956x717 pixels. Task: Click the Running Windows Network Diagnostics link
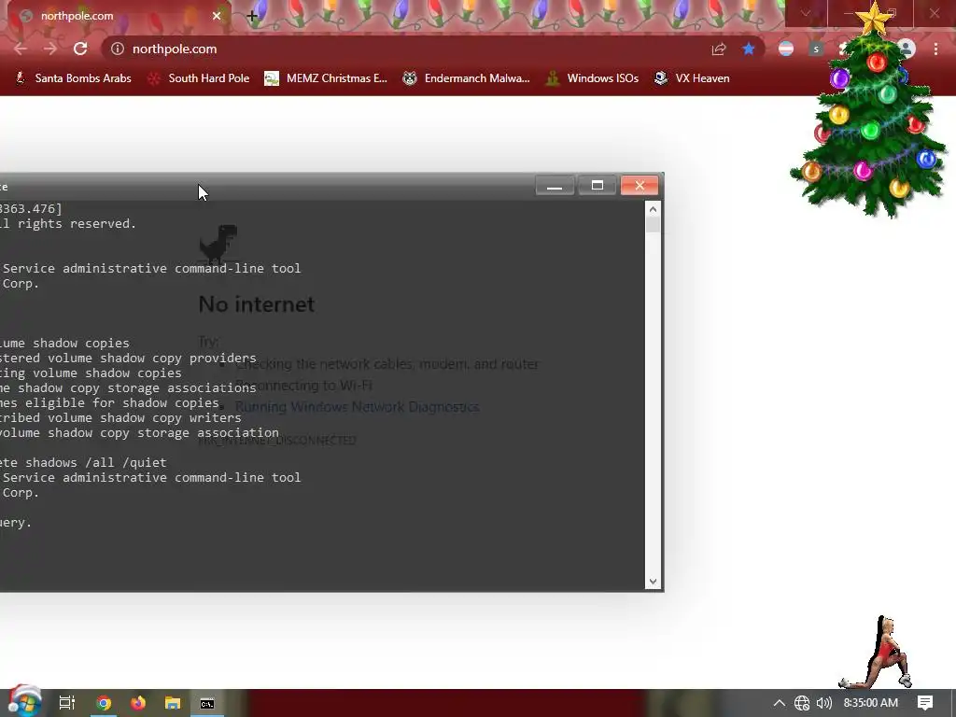pos(358,407)
